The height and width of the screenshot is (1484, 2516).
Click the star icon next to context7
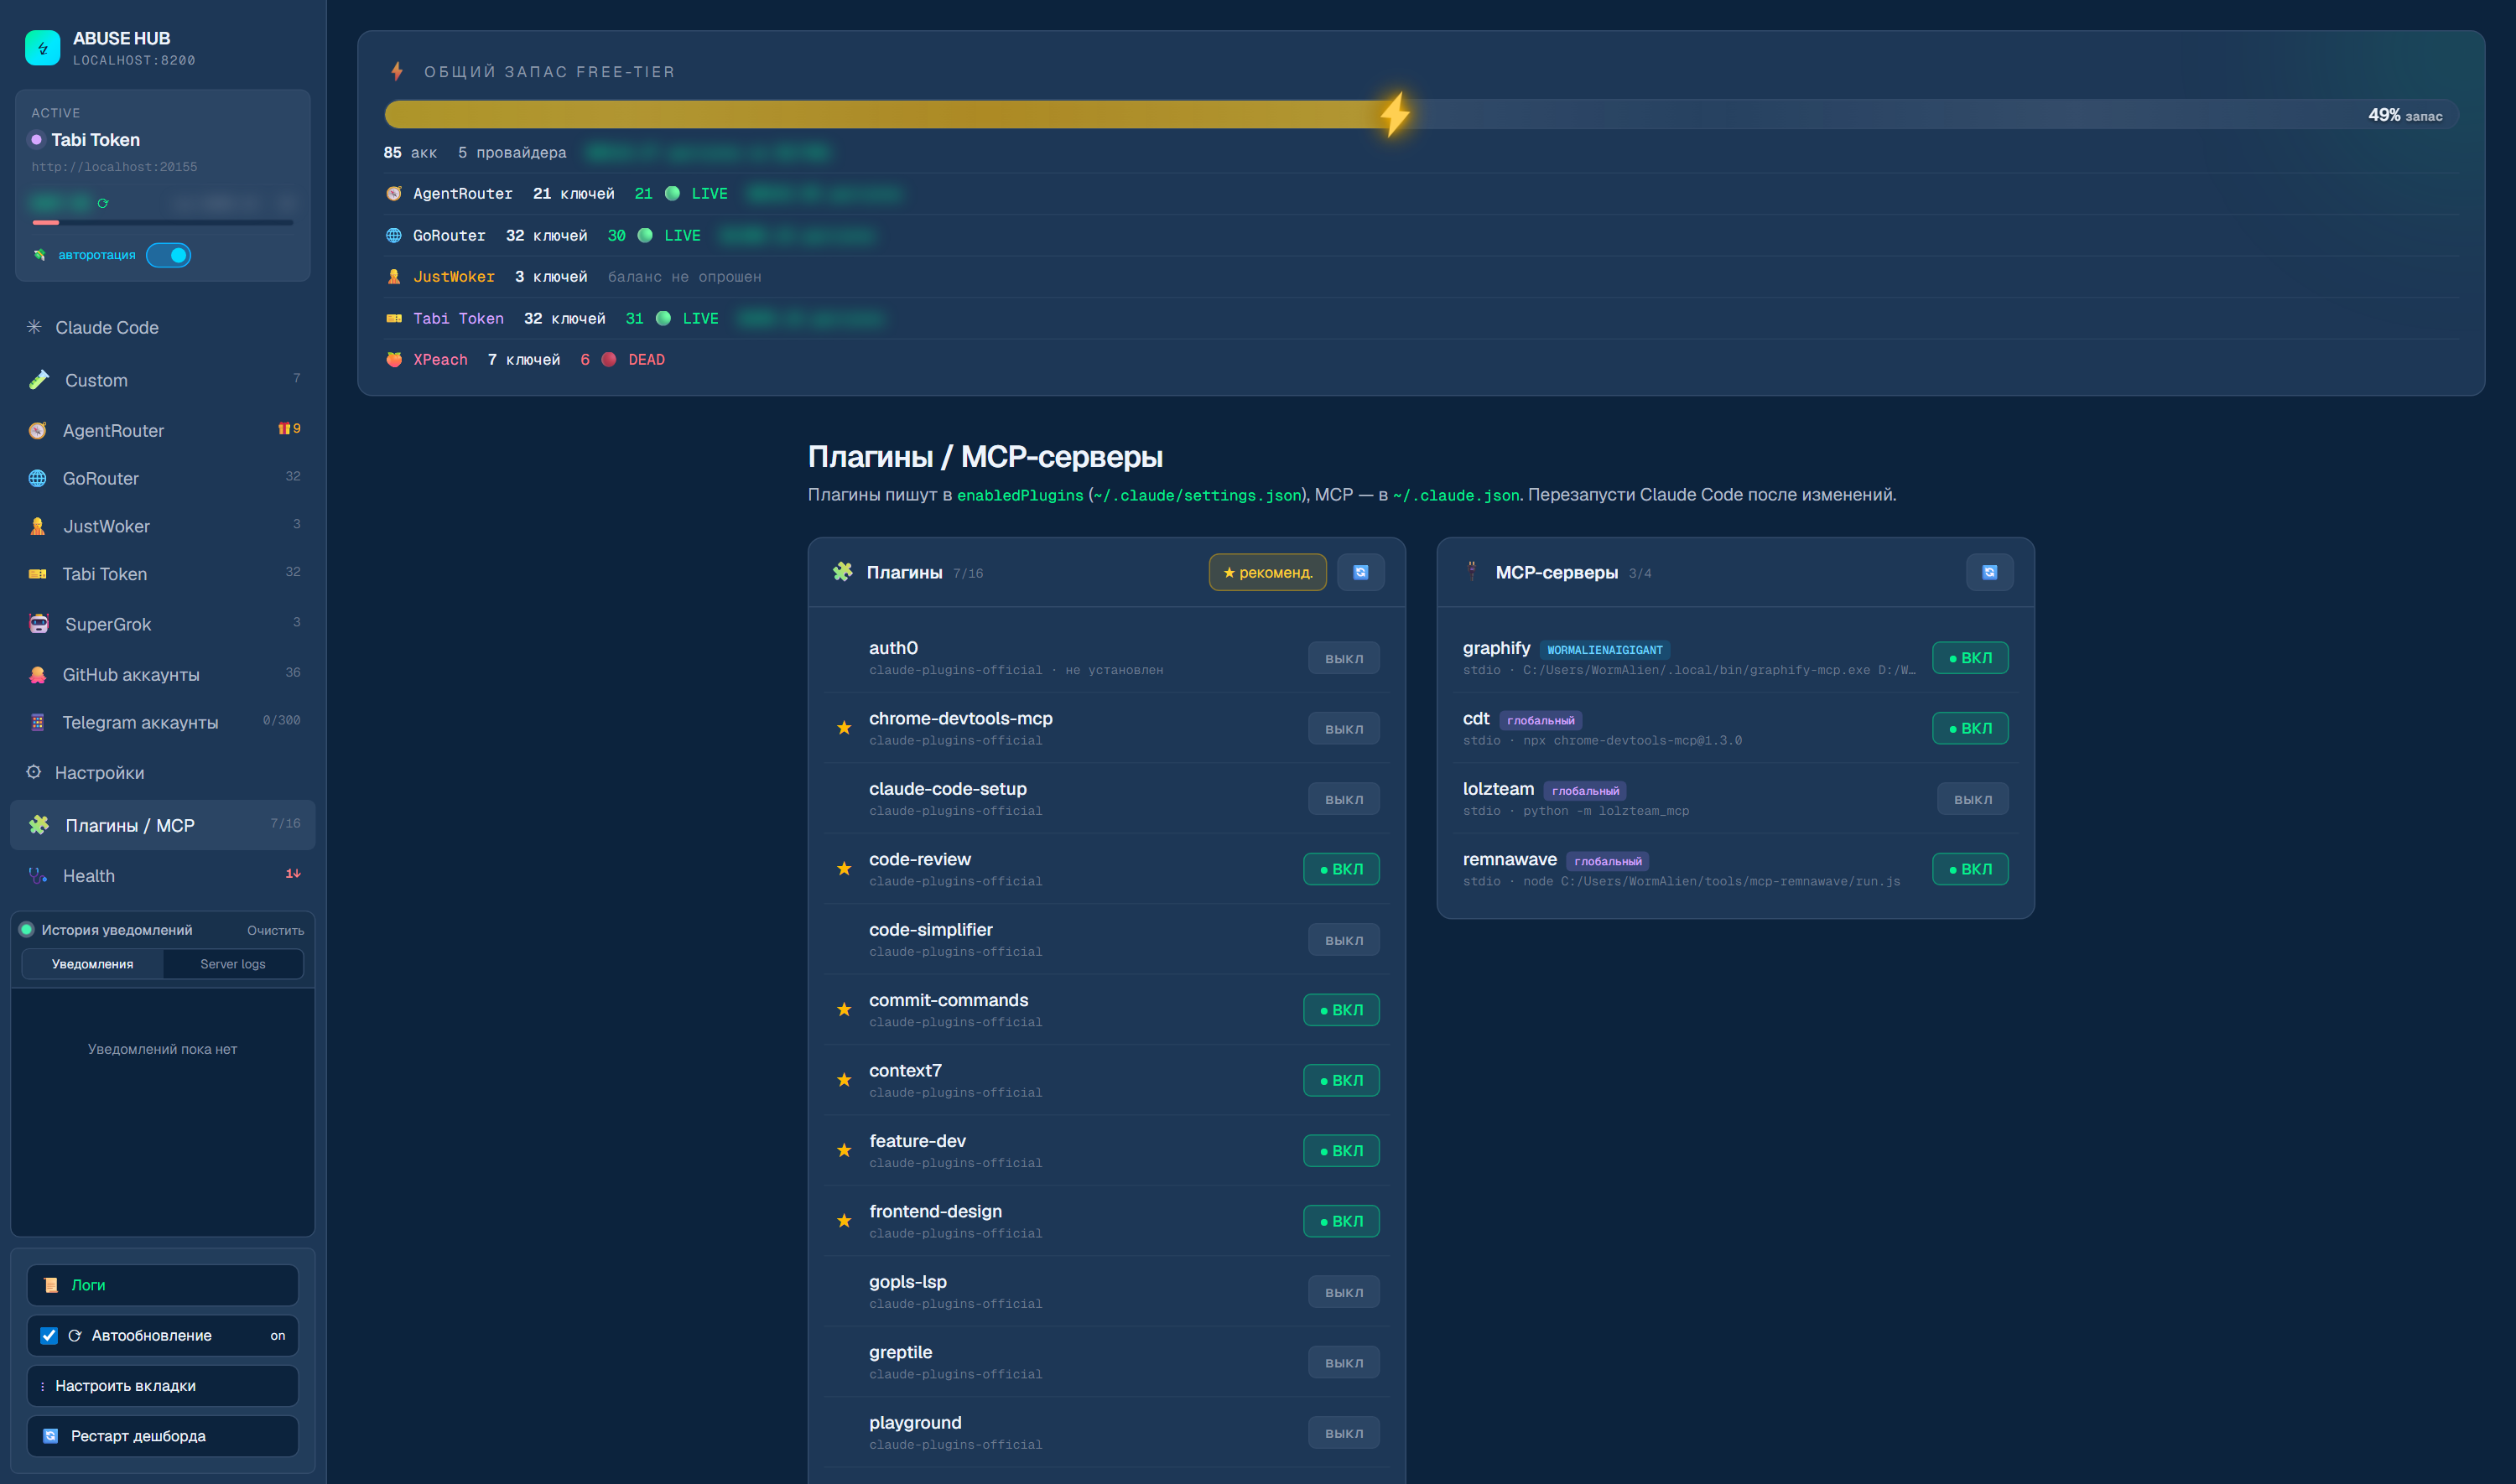[x=844, y=1080]
